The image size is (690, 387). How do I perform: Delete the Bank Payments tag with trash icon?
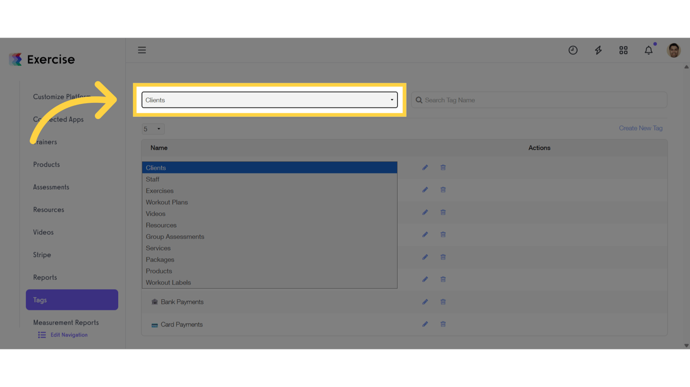[443, 301]
